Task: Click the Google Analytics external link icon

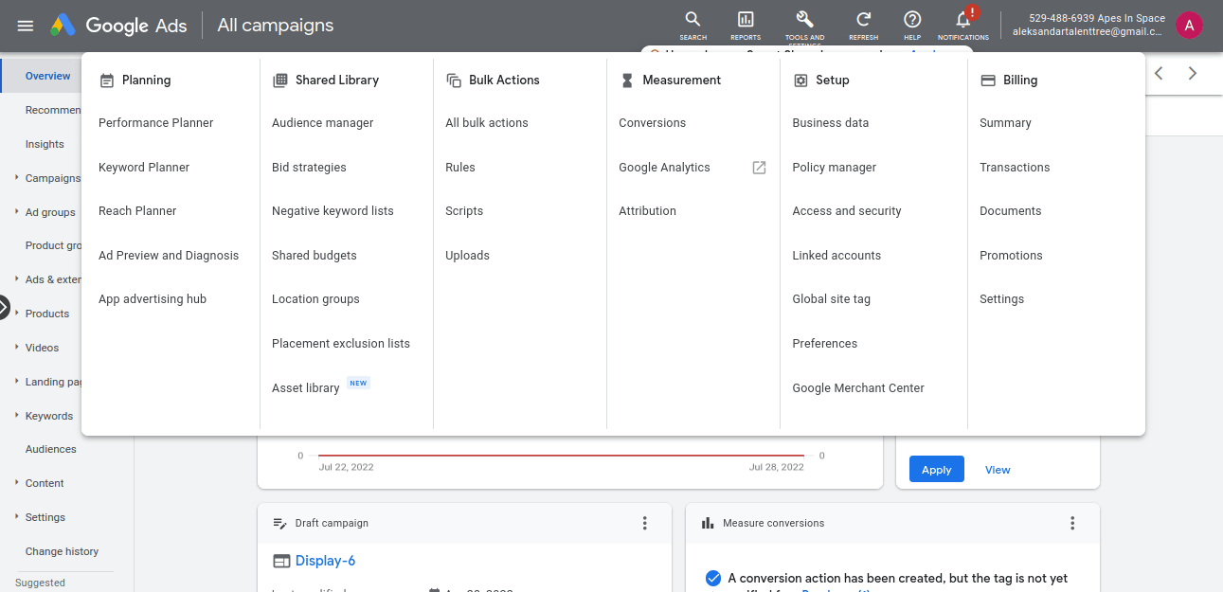Action: click(759, 168)
